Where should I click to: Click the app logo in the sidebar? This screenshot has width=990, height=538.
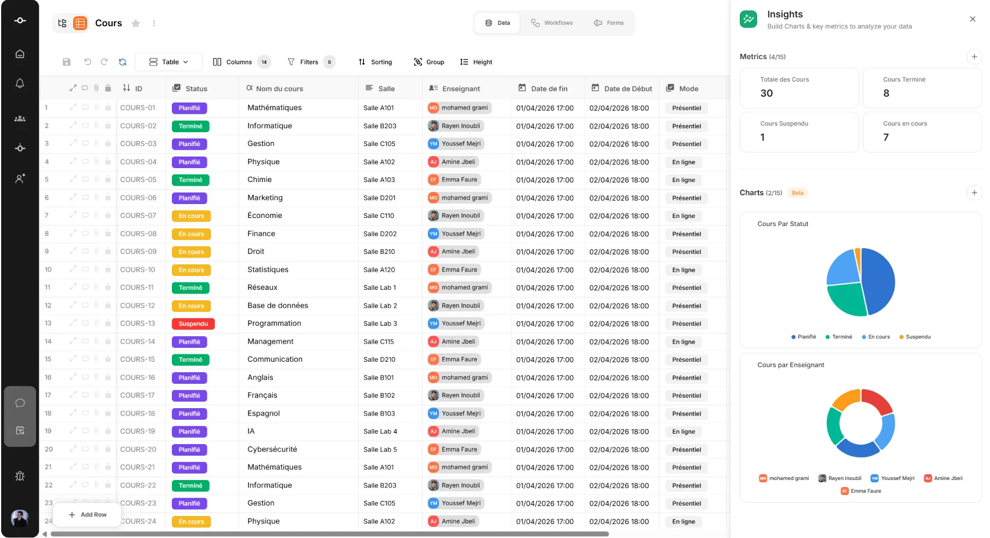20,20
